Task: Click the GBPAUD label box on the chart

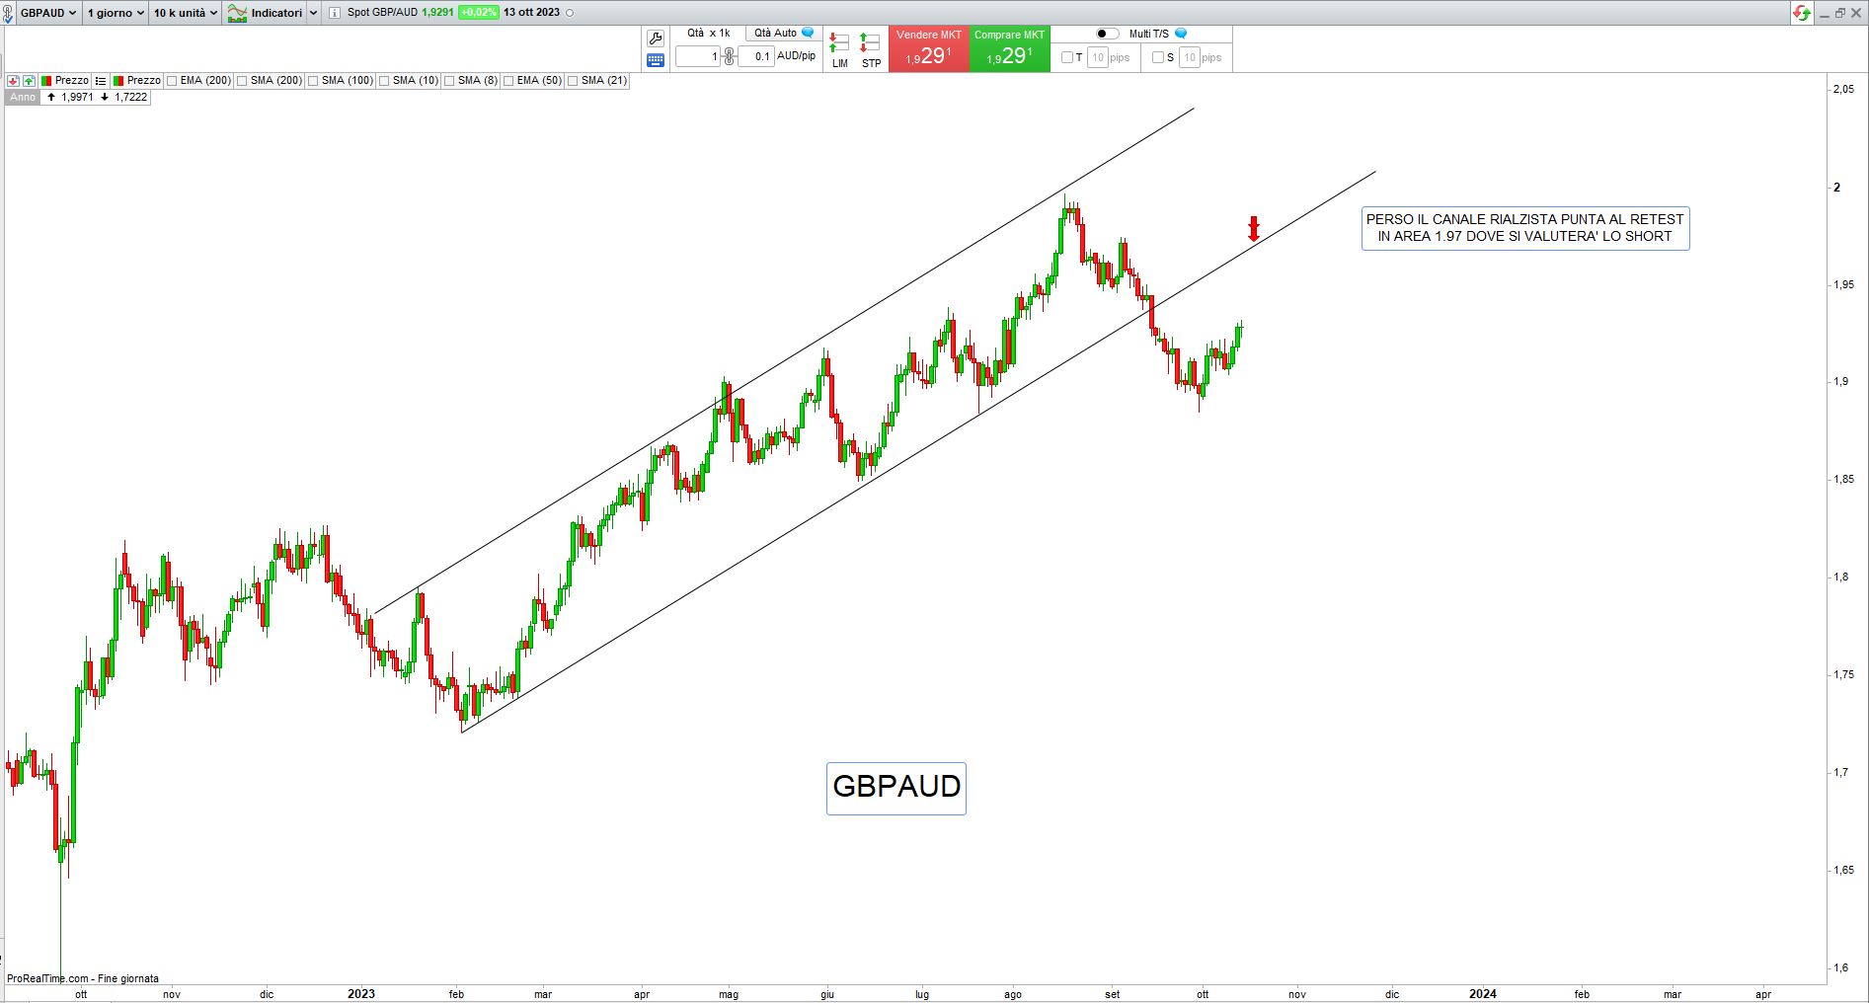Action: tap(896, 788)
